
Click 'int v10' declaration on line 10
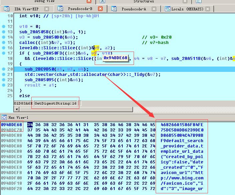[x=30, y=16]
